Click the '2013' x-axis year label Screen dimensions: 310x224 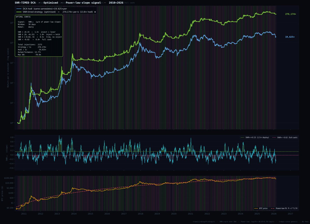click(x=57, y=214)
